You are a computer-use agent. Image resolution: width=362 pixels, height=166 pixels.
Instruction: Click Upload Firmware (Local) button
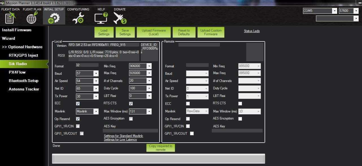click(154, 32)
